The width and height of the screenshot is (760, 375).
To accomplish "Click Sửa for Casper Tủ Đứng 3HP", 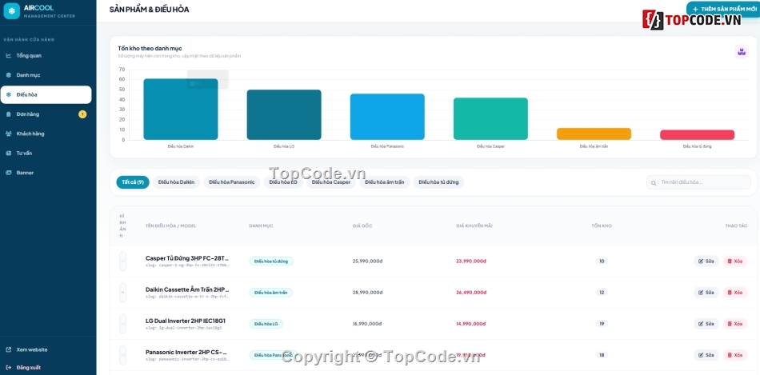I will click(706, 261).
